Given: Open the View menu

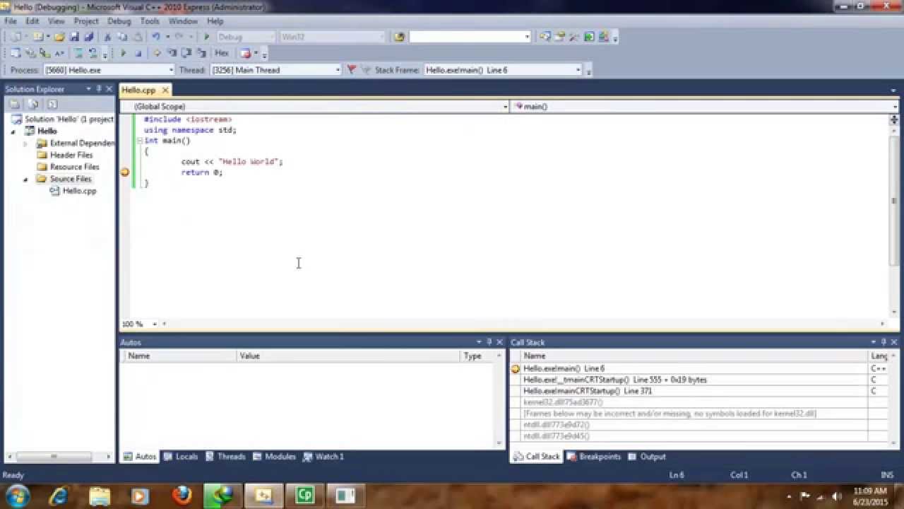Looking at the screenshot, I should 56,21.
